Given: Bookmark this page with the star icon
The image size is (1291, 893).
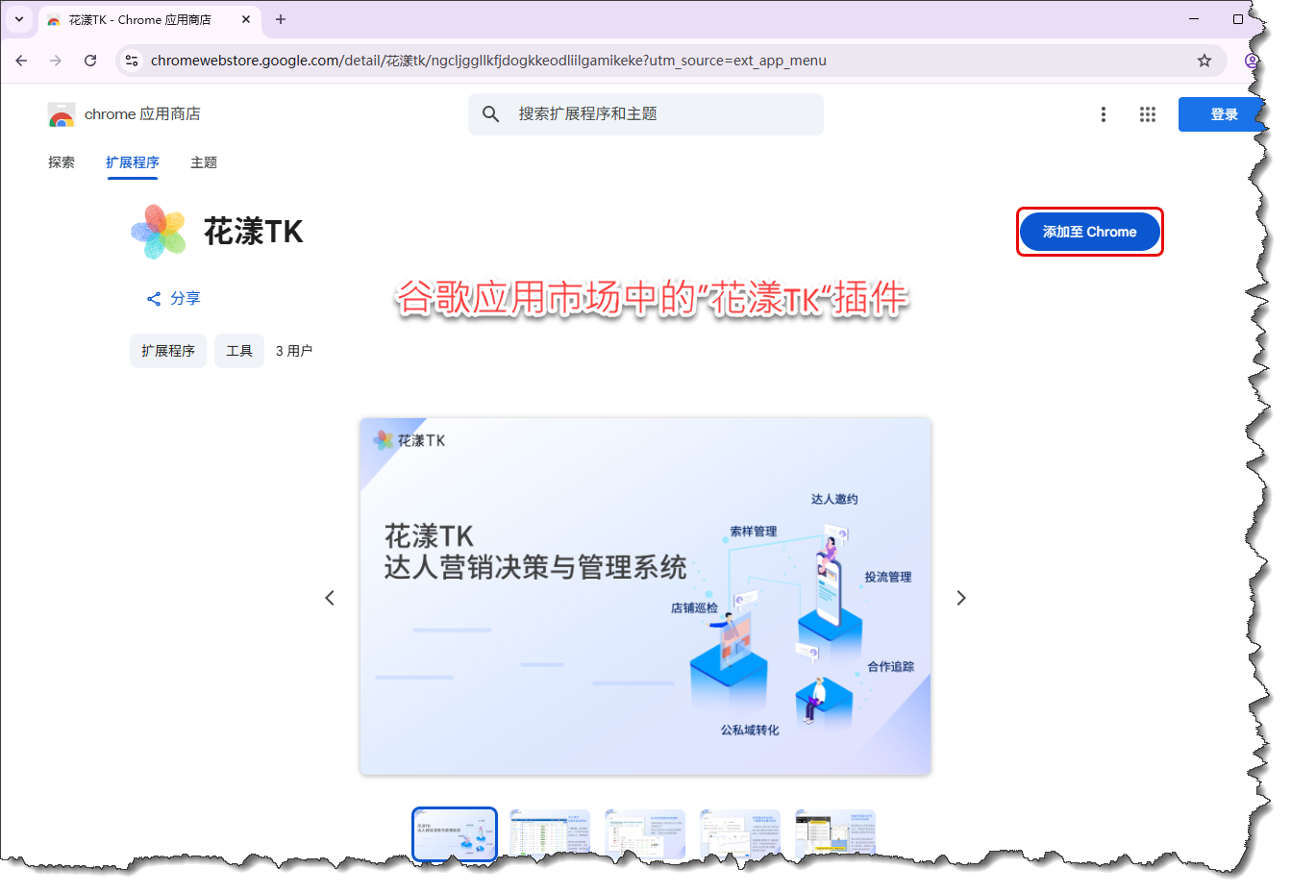Looking at the screenshot, I should tap(1204, 61).
